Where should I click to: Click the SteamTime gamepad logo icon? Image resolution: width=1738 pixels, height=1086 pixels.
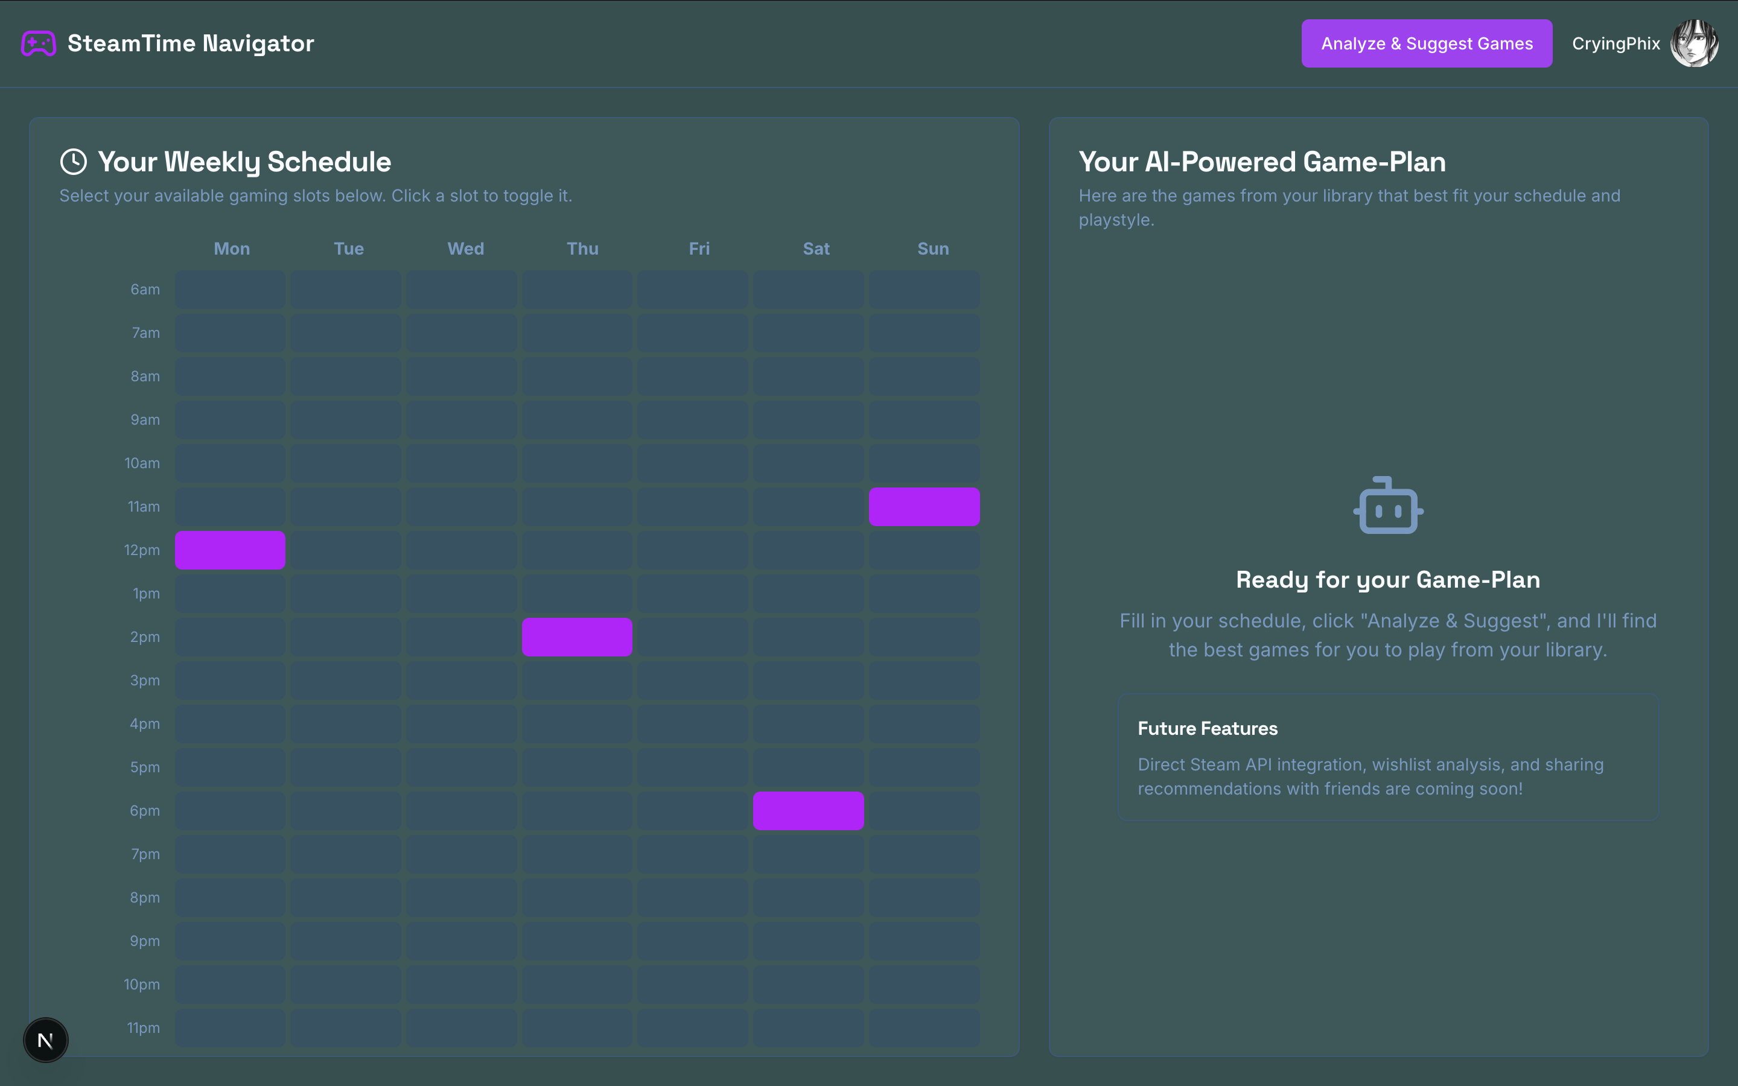[x=39, y=44]
